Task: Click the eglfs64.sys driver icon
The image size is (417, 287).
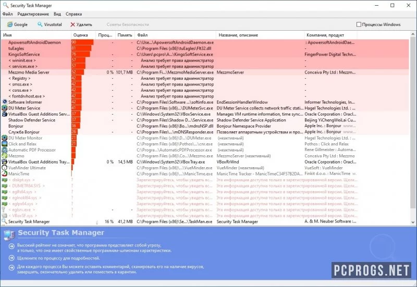Action: [x=5, y=192]
